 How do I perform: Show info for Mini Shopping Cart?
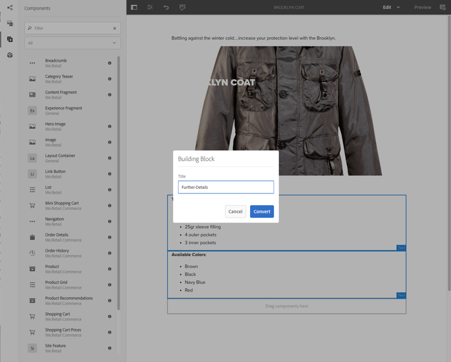pos(109,205)
